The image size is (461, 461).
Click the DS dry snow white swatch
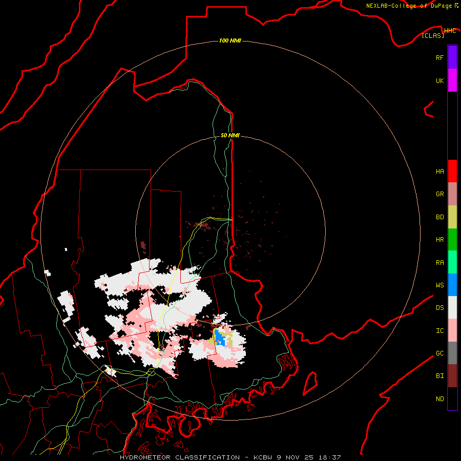[452, 307]
